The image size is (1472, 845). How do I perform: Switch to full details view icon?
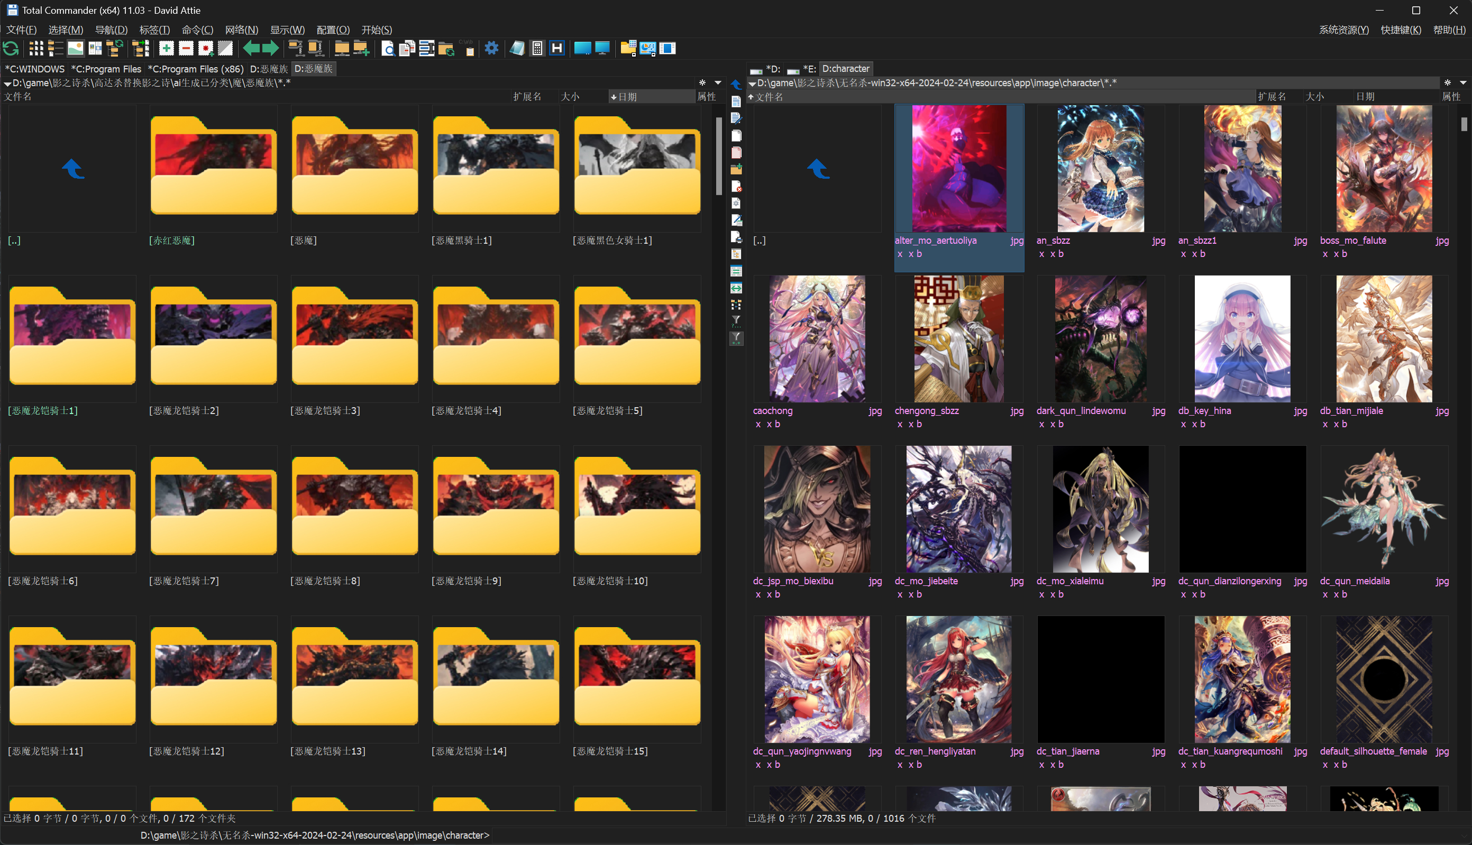[55, 48]
